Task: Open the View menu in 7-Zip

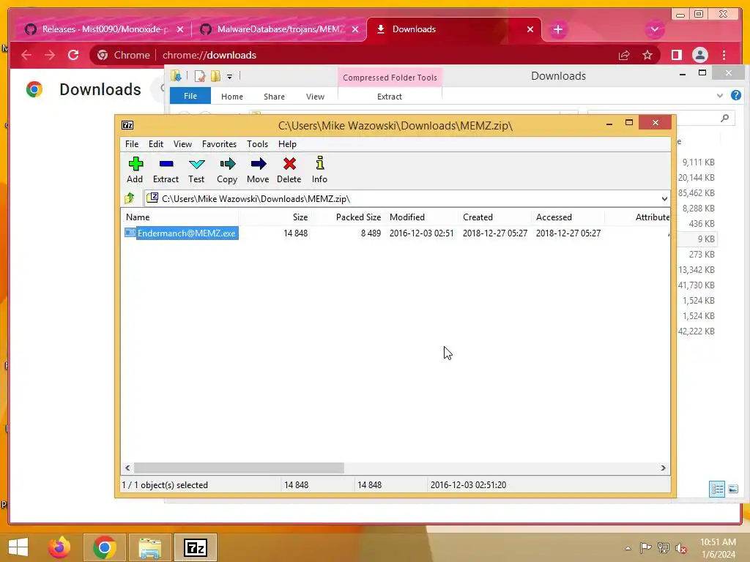Action: pos(182,144)
